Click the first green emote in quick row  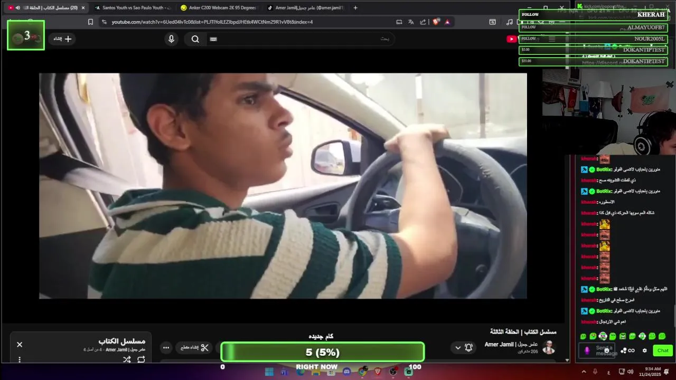pyautogui.click(x=583, y=336)
